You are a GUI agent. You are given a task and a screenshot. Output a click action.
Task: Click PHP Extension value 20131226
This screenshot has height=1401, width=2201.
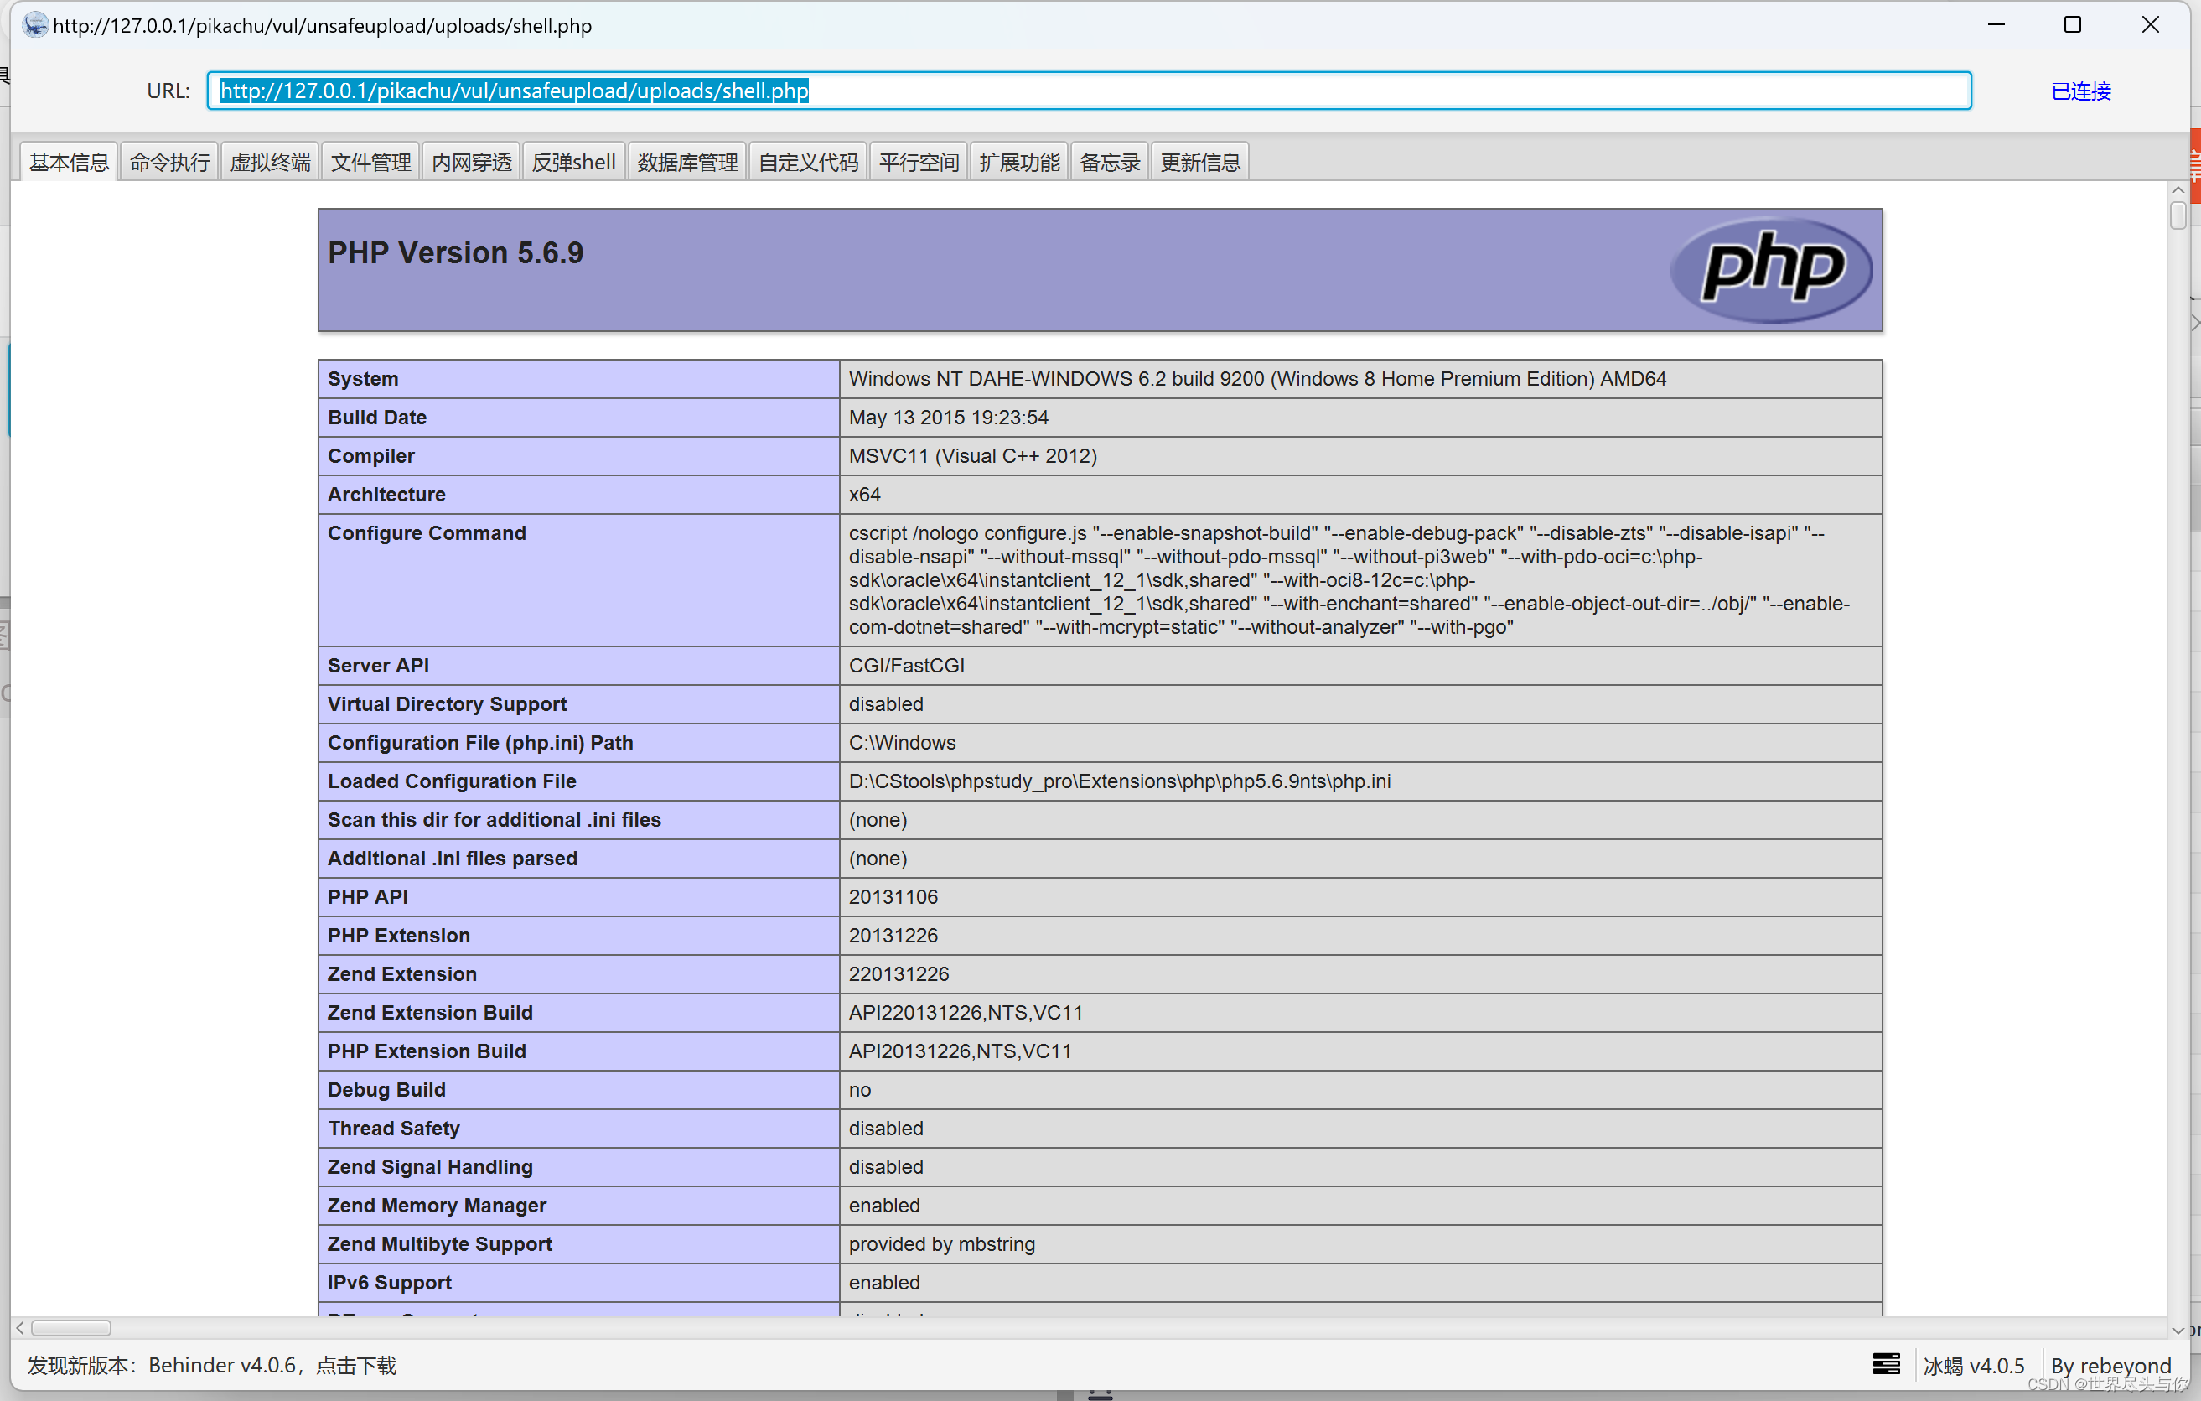click(893, 935)
